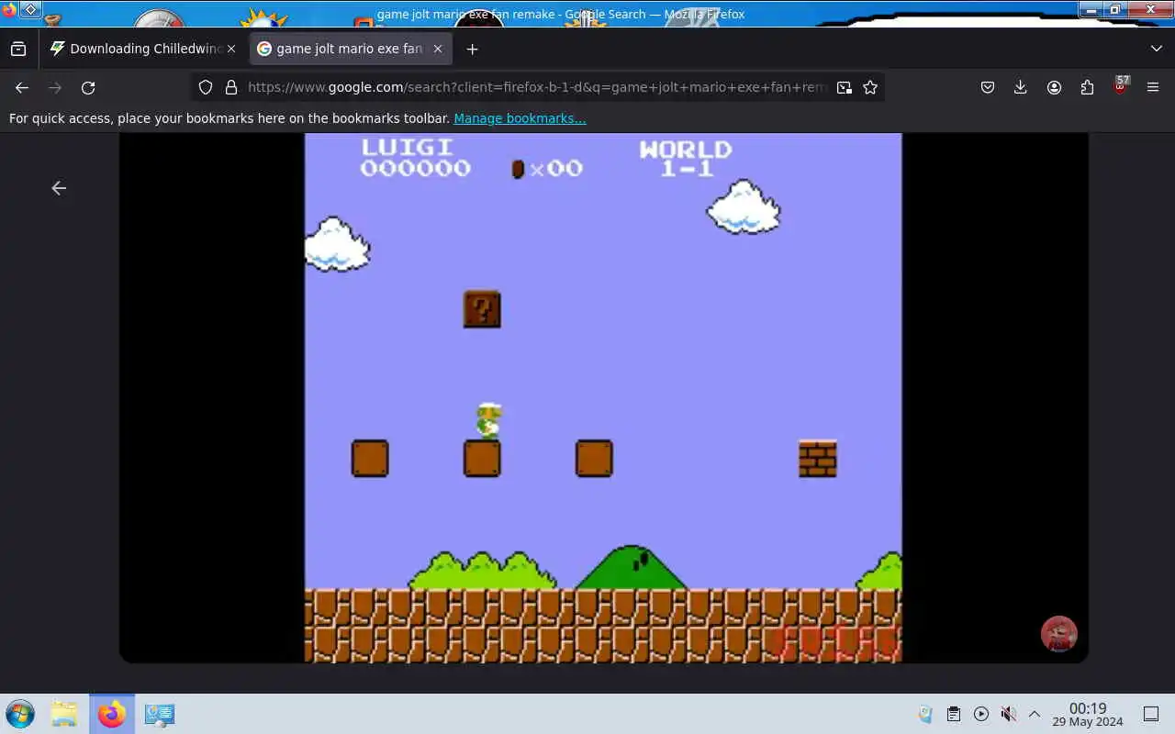This screenshot has width=1175, height=734.
Task: Click the diamond pin icon in the title bar
Action: coord(30,10)
